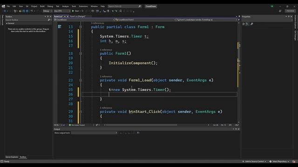Pin the Form1.cs tab
298x167 pixels.
point(65,17)
